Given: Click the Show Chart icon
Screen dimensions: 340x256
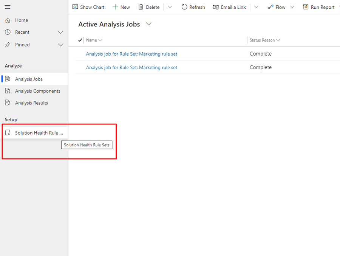Looking at the screenshot, I should [x=75, y=7].
